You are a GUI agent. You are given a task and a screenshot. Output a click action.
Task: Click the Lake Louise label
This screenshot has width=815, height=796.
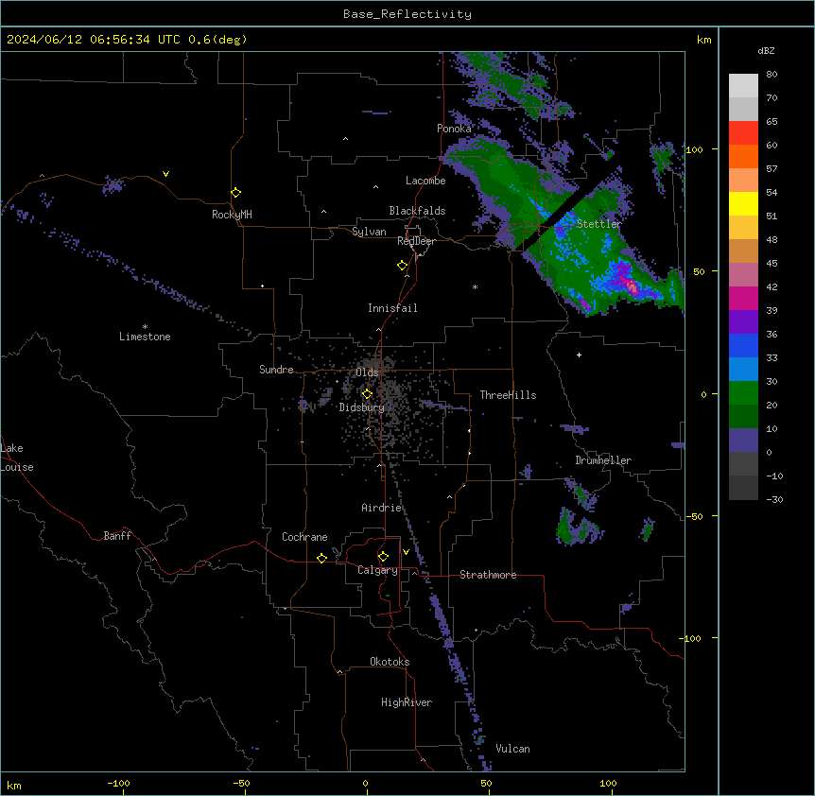click(17, 458)
